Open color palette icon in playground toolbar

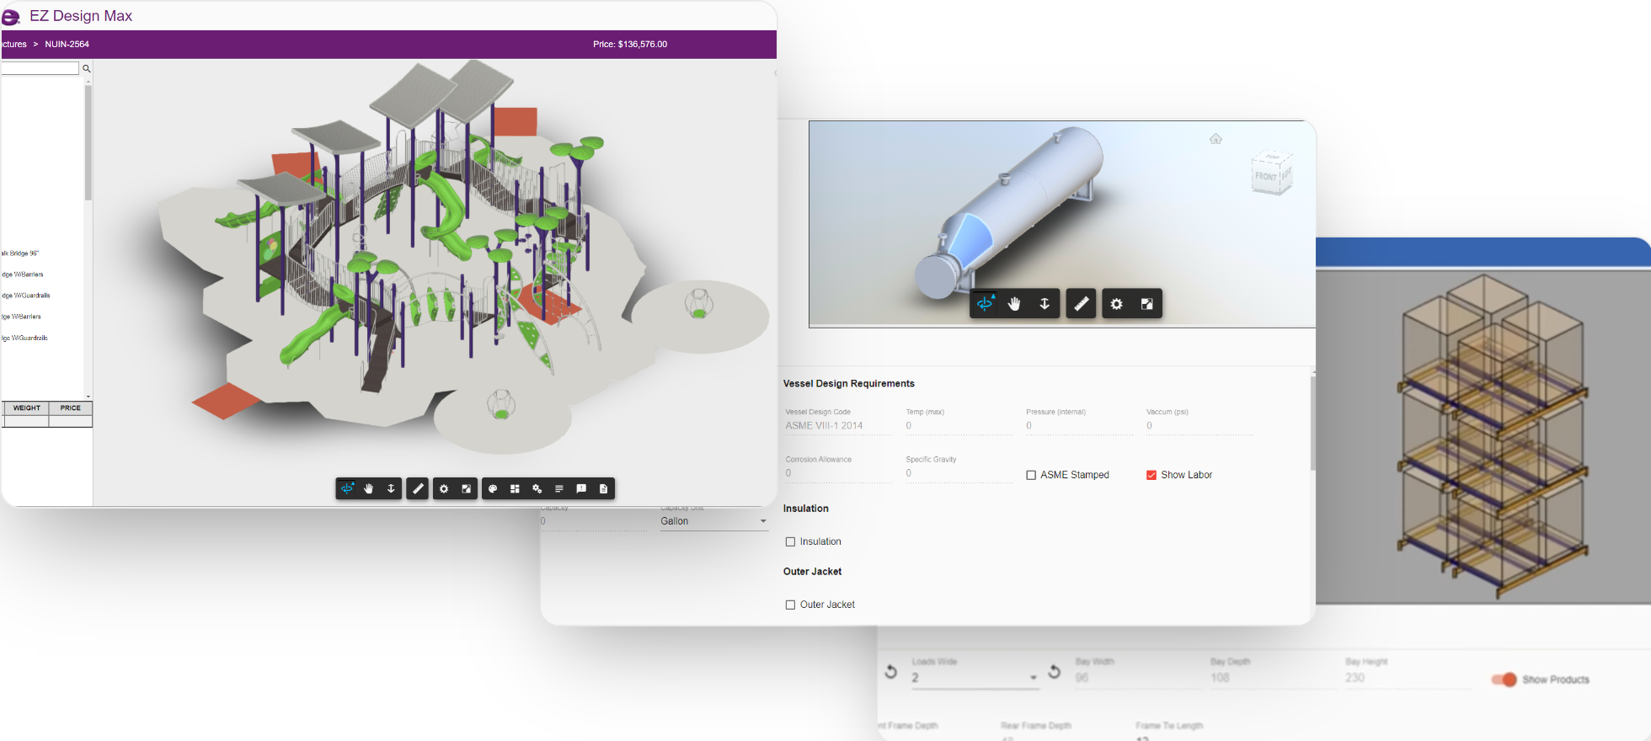[x=493, y=488]
